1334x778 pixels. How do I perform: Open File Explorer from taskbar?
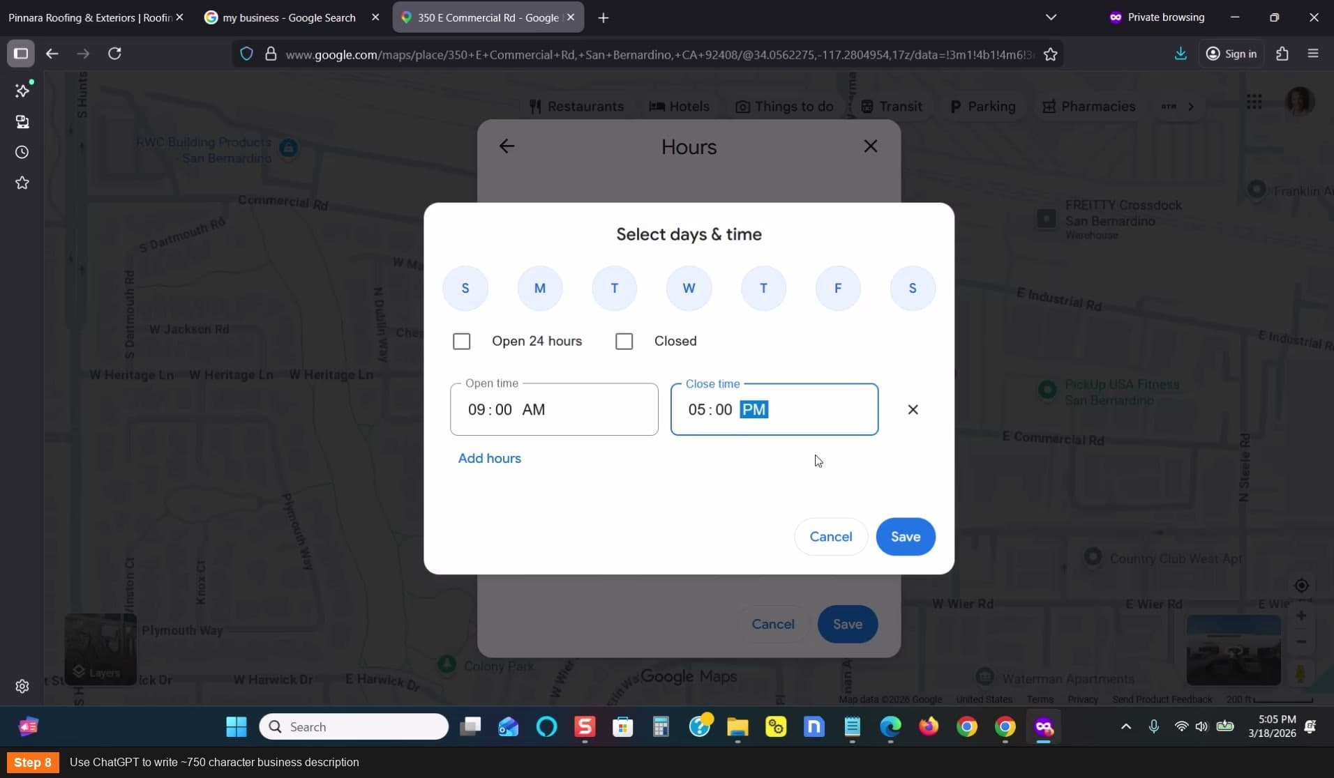coord(737,727)
